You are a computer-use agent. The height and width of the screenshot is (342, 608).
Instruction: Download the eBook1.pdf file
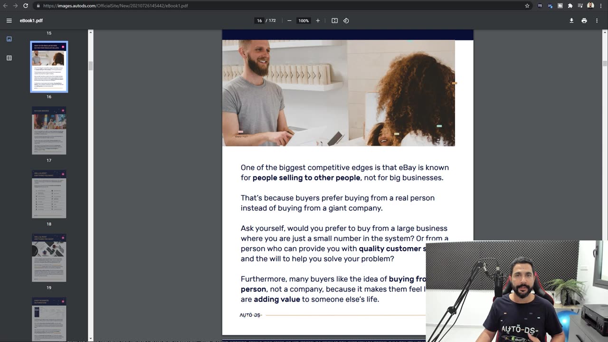point(571,20)
